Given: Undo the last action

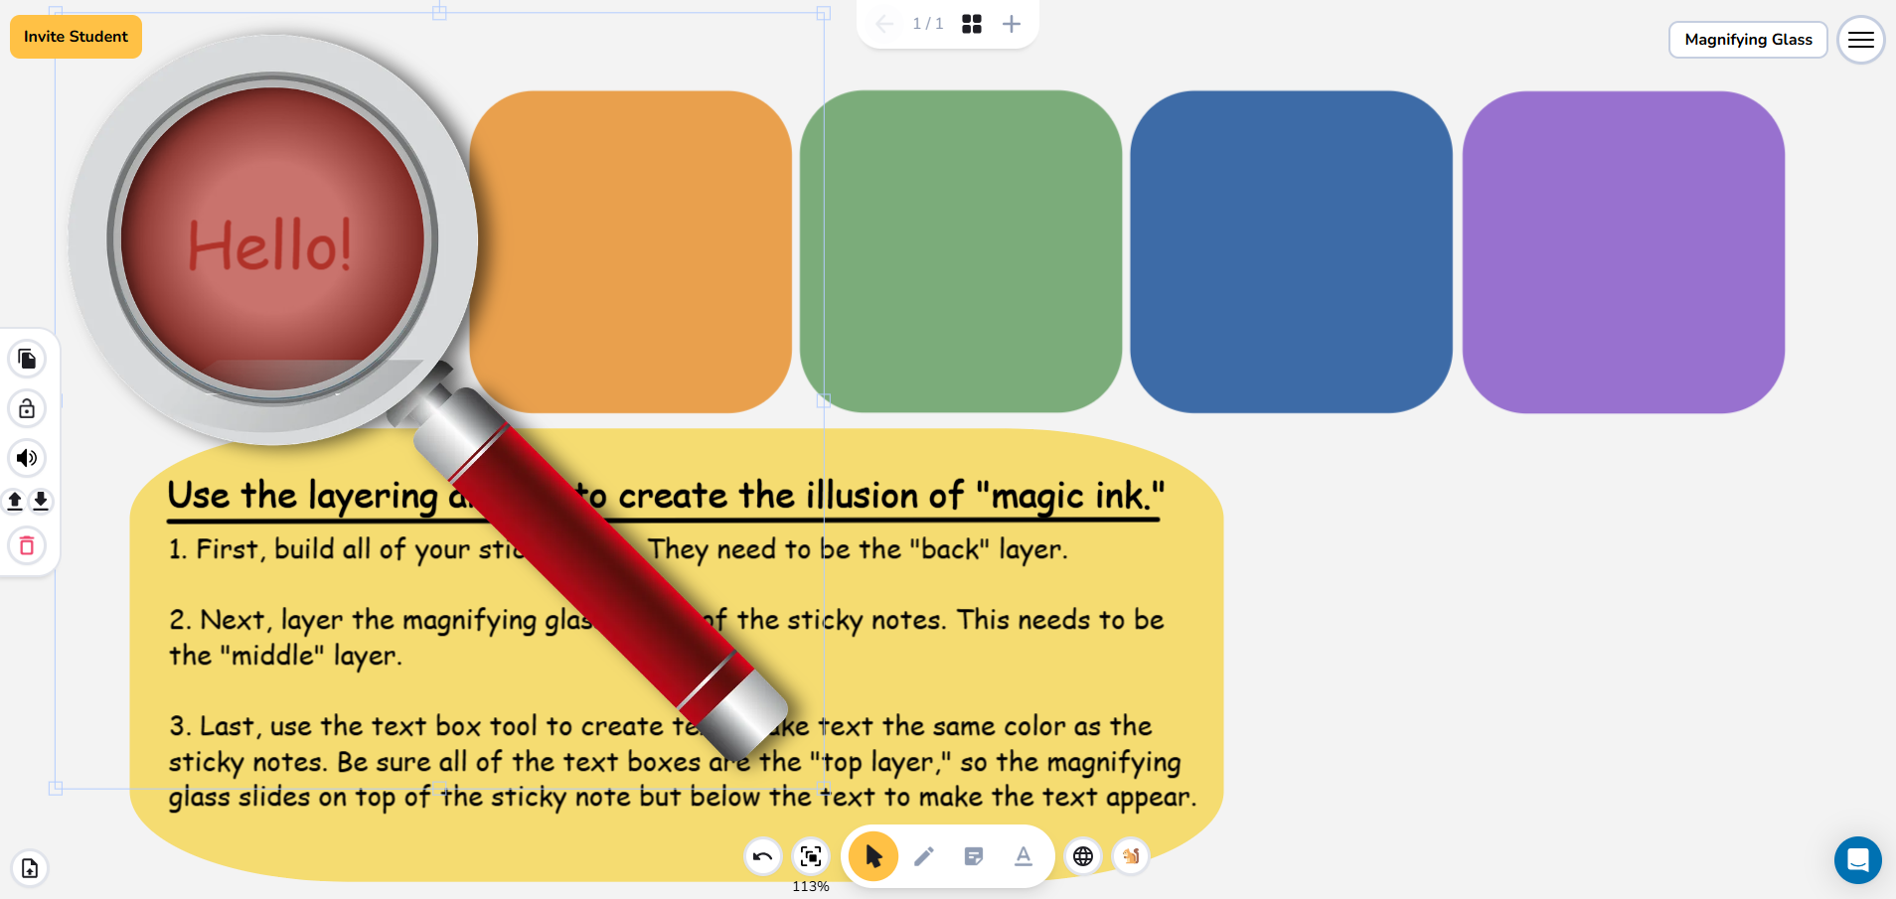Looking at the screenshot, I should [763, 856].
